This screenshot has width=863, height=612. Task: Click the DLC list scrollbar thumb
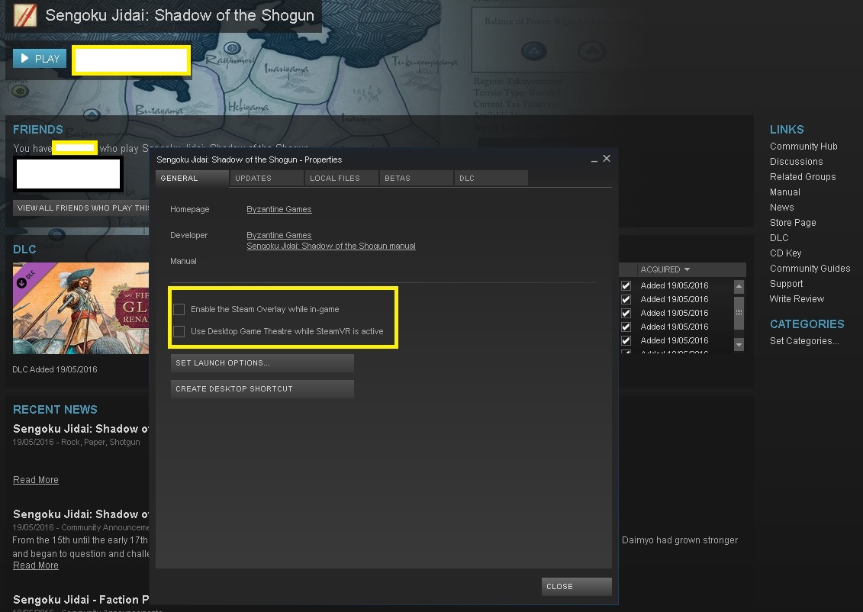point(739,313)
